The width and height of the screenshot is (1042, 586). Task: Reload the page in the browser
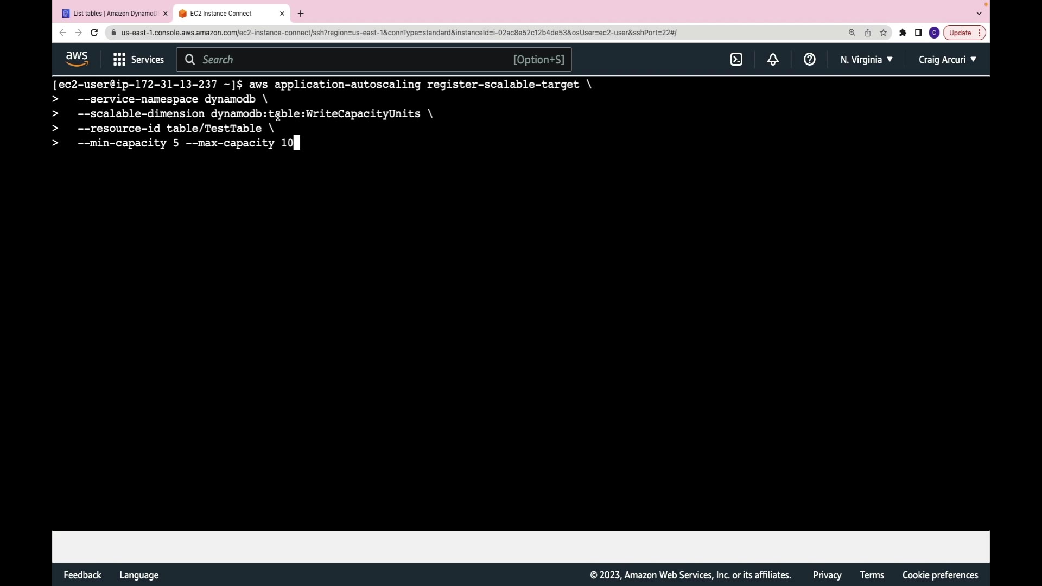click(x=94, y=33)
